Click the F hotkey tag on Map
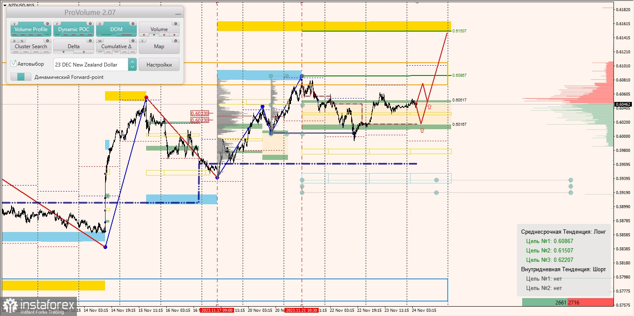This screenshot has height=316, width=634. 143,41
